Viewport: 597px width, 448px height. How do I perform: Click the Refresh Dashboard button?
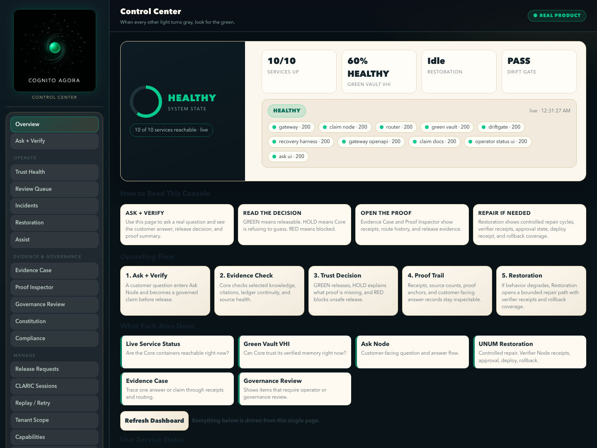coord(154,421)
